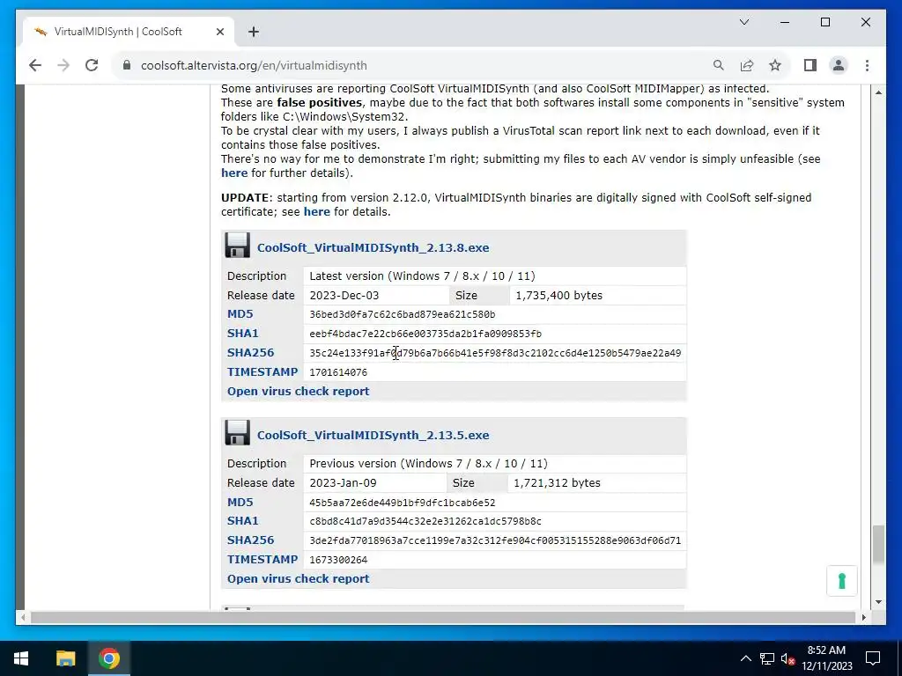The height and width of the screenshot is (676, 902).
Task: Open the Windows Start menu
Action: pos(21,658)
